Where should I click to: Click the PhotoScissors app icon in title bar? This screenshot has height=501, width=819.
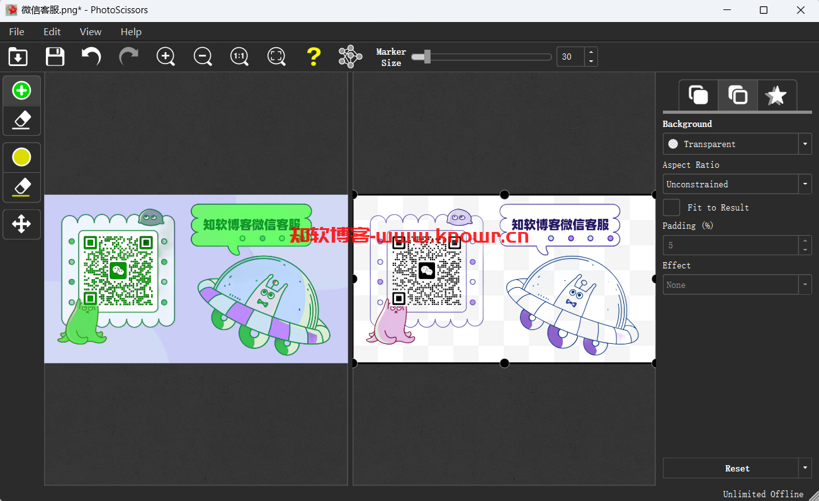pos(11,10)
